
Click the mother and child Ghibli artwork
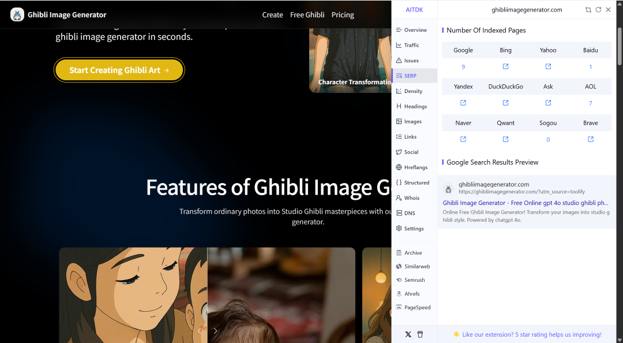click(133, 295)
